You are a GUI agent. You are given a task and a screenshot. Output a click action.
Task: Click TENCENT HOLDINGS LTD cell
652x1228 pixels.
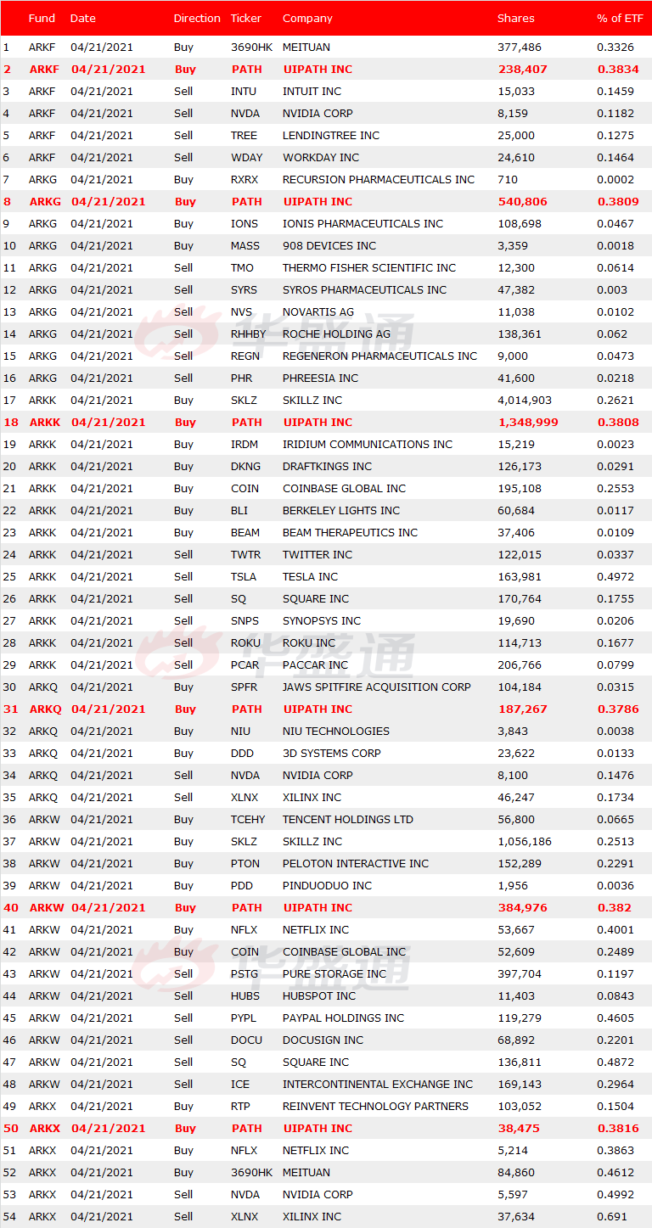[348, 819]
